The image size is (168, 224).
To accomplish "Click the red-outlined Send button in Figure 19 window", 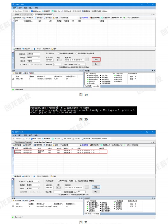I will pyautogui.click(x=96, y=60).
